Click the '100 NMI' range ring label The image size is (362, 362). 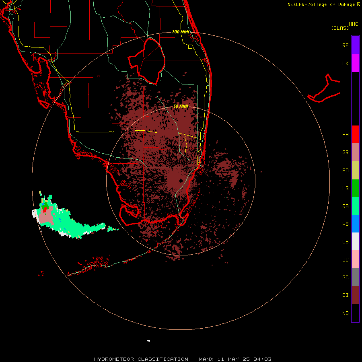pyautogui.click(x=181, y=32)
